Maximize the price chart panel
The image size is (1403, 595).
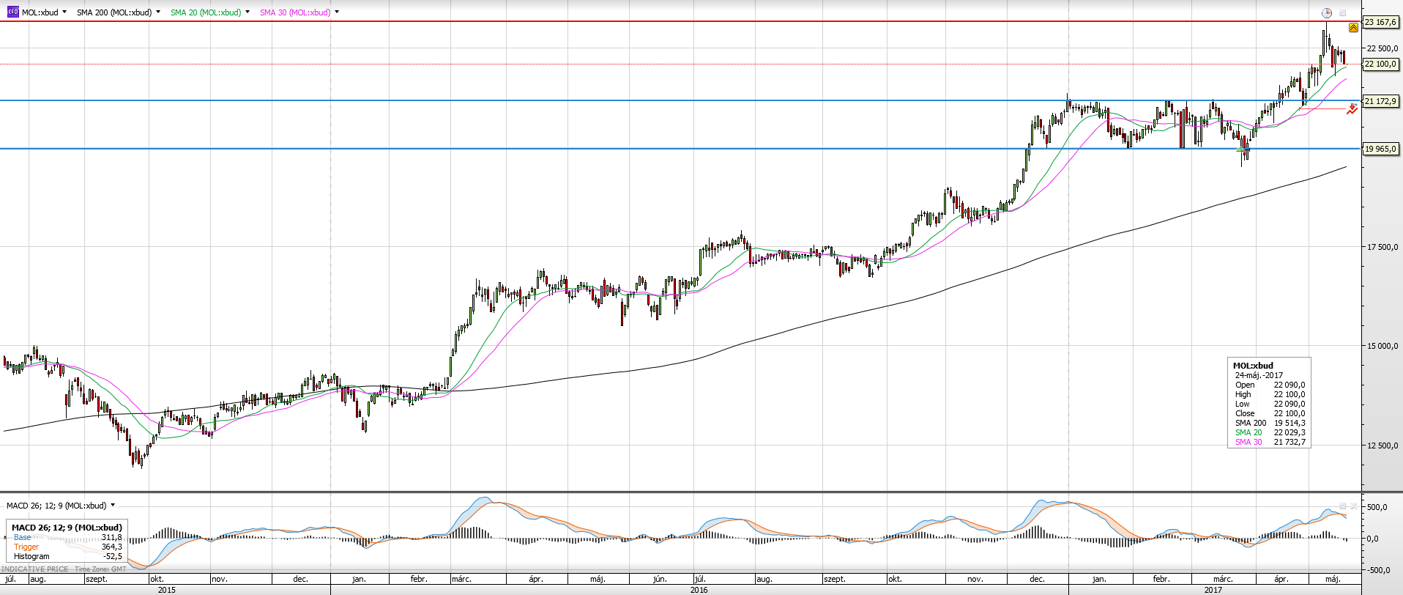pyautogui.click(x=1343, y=12)
